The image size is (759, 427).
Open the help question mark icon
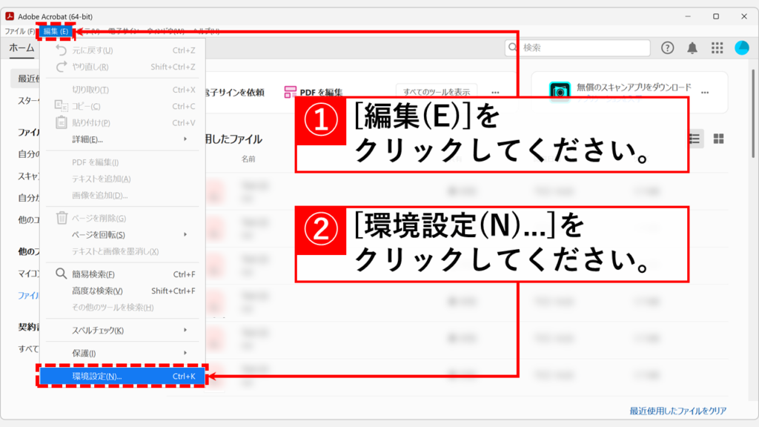(x=668, y=47)
